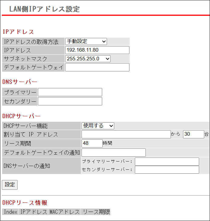Select the DNS セカンダリー input field
This screenshot has height=221, width=210.
[x=70, y=101]
